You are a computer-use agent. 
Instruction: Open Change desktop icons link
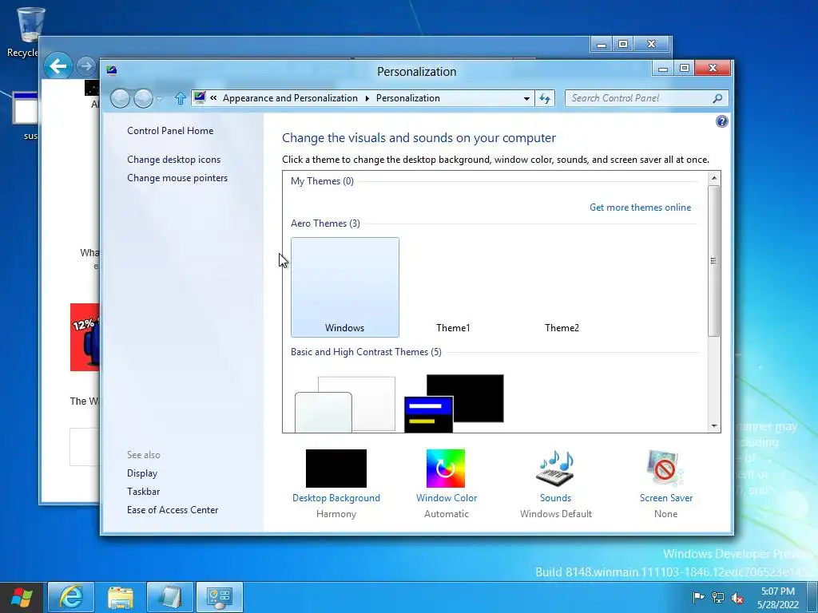(x=173, y=160)
